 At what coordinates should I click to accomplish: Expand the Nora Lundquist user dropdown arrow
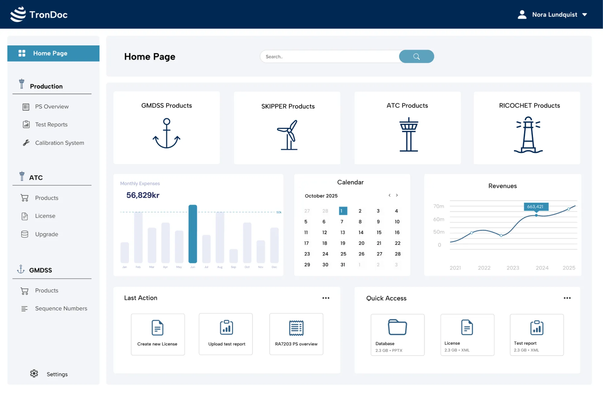pyautogui.click(x=585, y=14)
